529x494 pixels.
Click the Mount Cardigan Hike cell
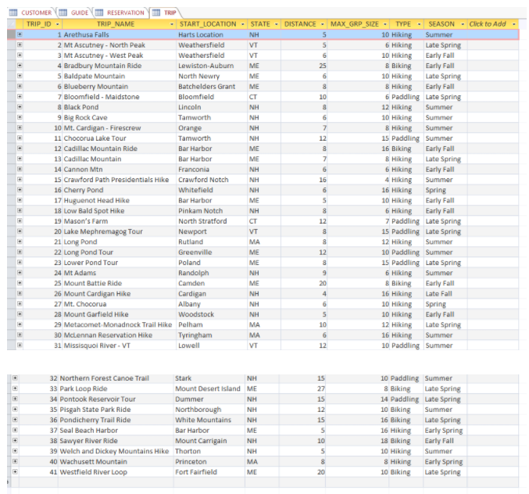point(119,294)
